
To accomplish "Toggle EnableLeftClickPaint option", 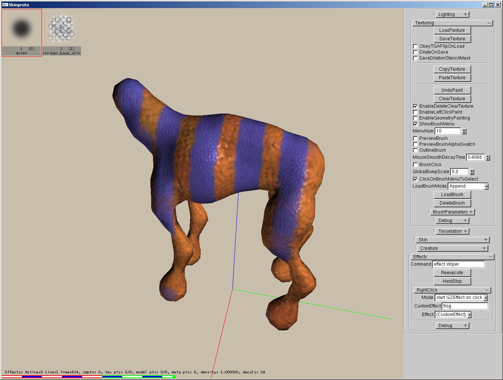I will (x=415, y=112).
